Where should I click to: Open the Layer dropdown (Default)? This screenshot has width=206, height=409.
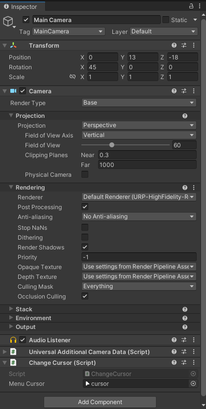click(x=163, y=31)
